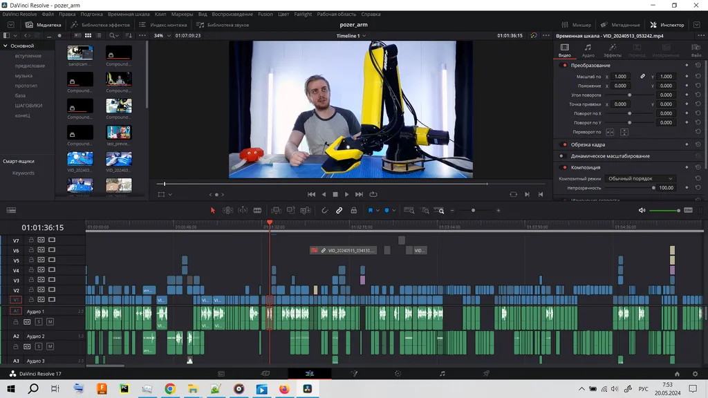Open the Композитный режим dropdown
The height and width of the screenshot is (398, 708).
tap(640, 178)
